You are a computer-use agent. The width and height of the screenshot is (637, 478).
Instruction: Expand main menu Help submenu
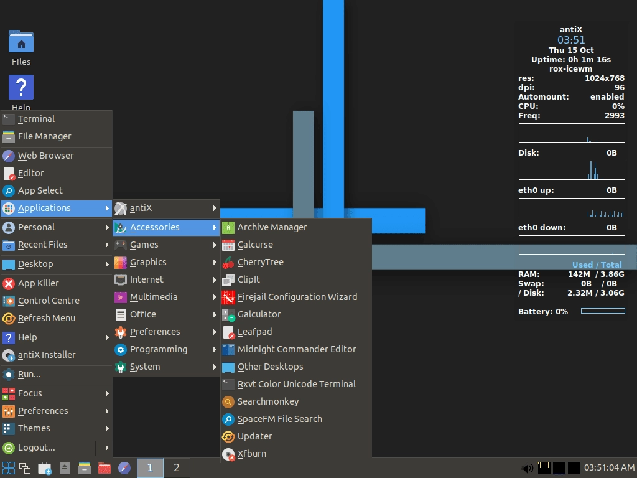(x=57, y=338)
